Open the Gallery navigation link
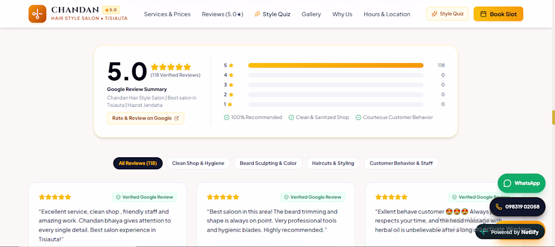The width and height of the screenshot is (555, 247). (311, 14)
